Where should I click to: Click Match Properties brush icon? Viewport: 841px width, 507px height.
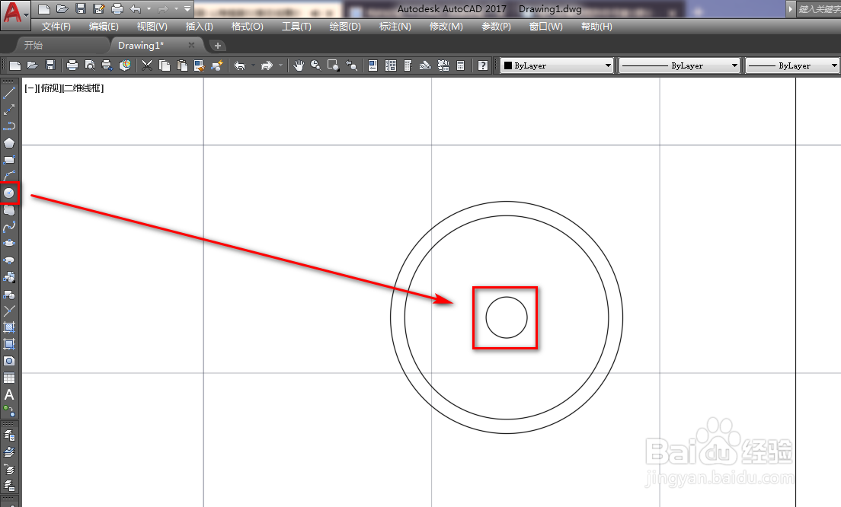pos(216,65)
